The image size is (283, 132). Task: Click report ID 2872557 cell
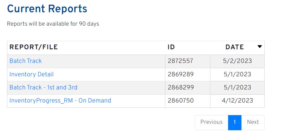[180, 61]
